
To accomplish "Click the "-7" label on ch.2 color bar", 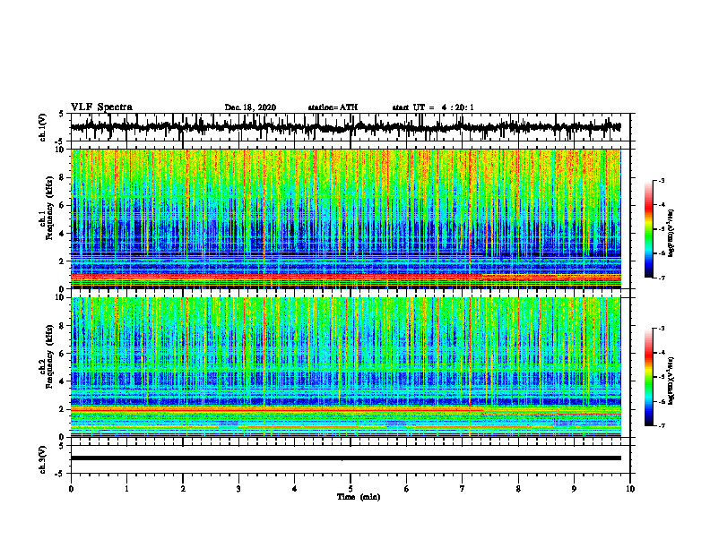I will [662, 425].
